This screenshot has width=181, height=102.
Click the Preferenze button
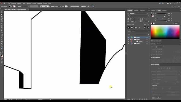83,6
